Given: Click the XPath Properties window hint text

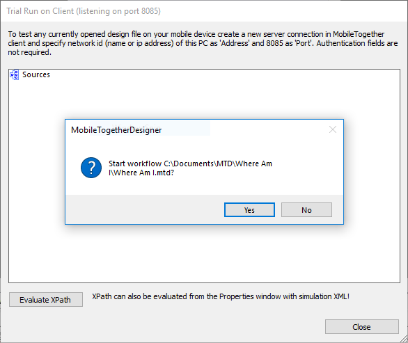Looking at the screenshot, I should 221,296.
